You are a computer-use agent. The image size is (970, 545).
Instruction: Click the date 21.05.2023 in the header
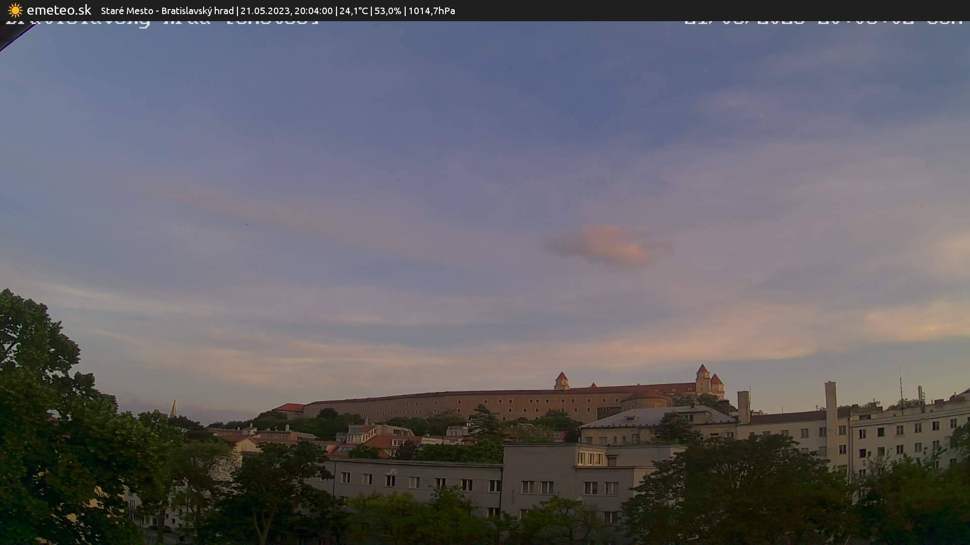point(265,10)
